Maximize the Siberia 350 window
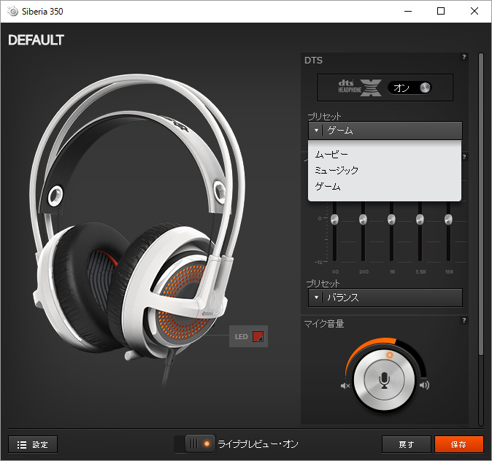 pyautogui.click(x=441, y=11)
